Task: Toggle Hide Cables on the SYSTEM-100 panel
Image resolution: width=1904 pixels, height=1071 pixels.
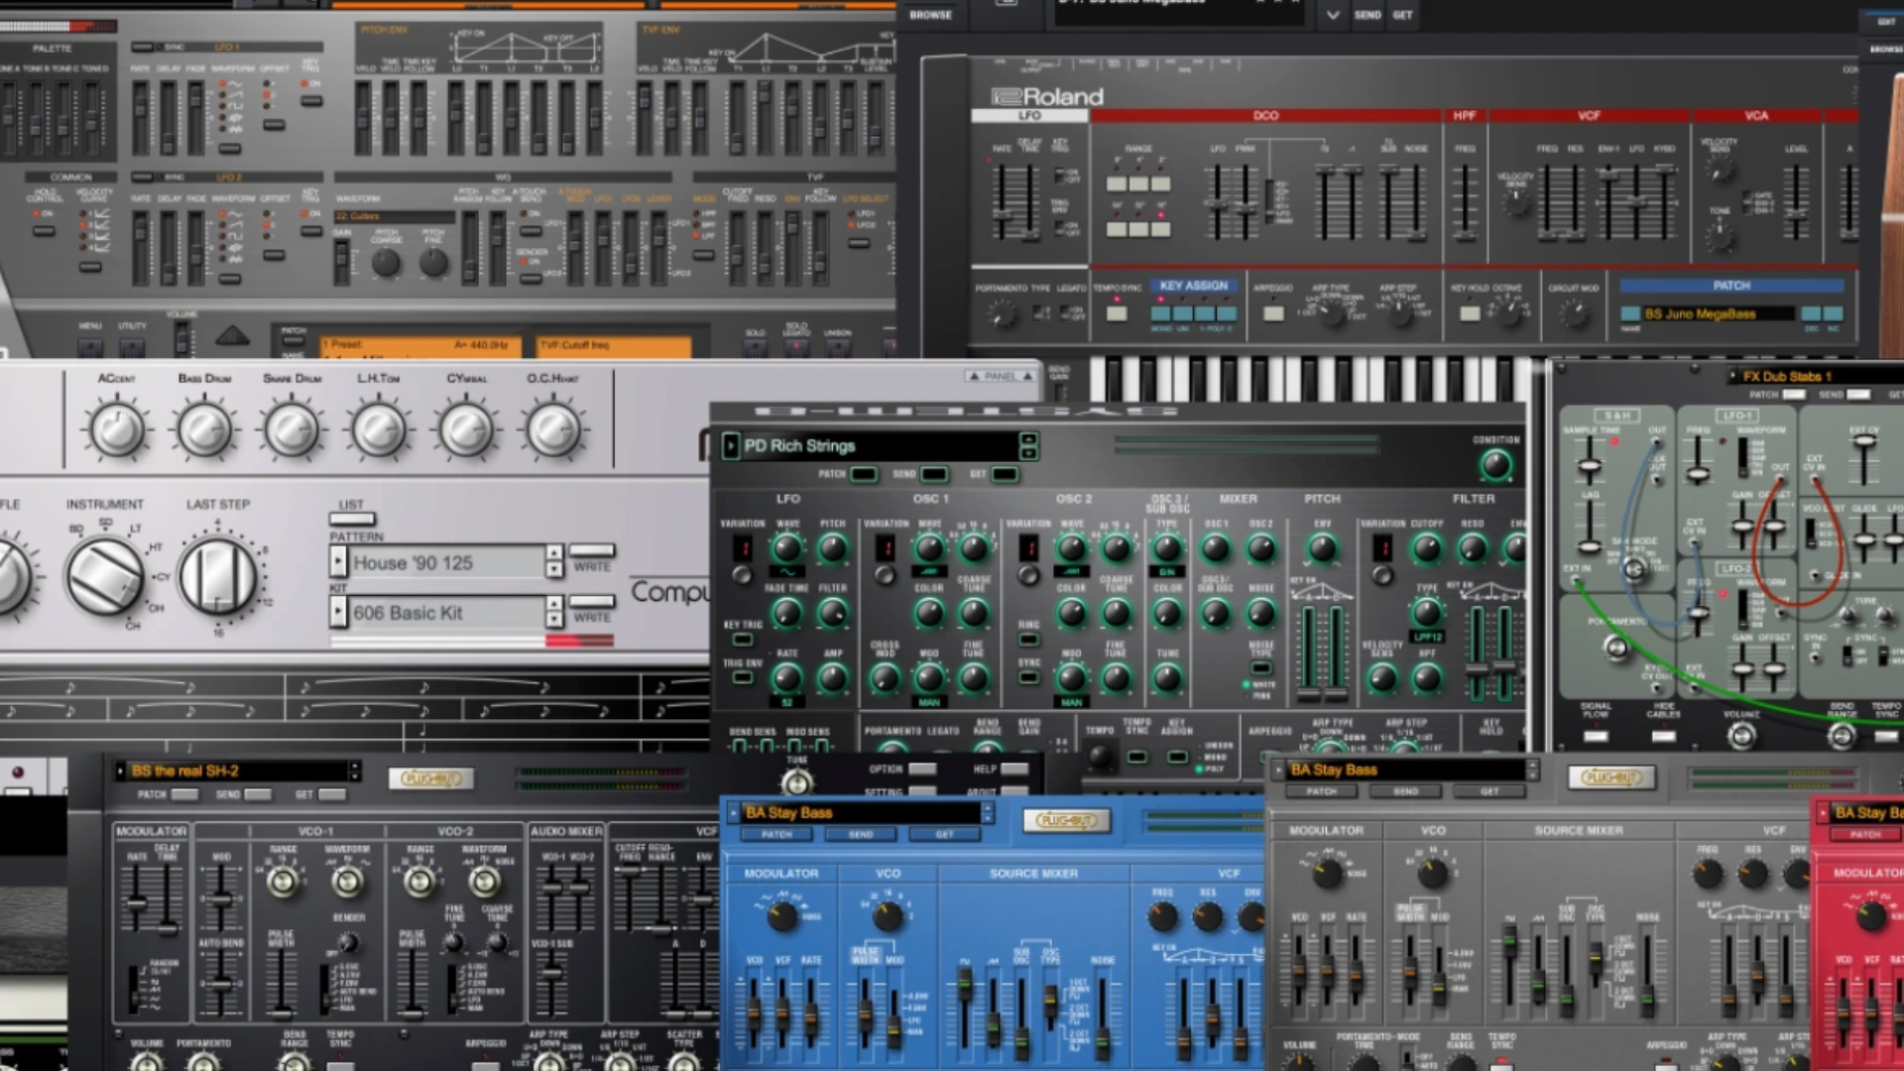Action: coord(1663,736)
